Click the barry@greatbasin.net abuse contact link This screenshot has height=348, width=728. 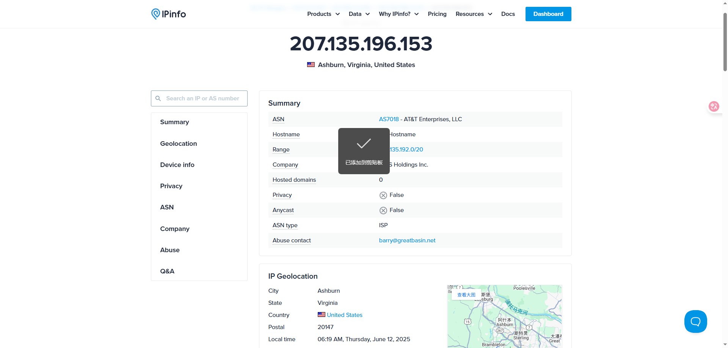coord(407,240)
